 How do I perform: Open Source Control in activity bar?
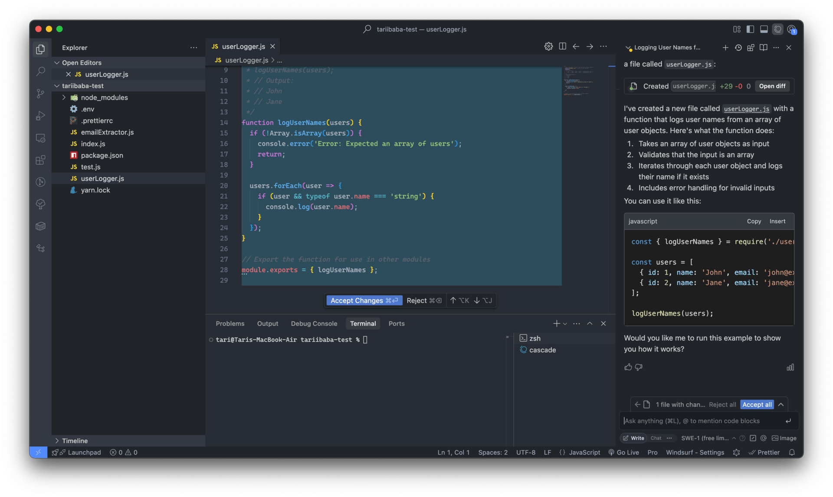[40, 94]
